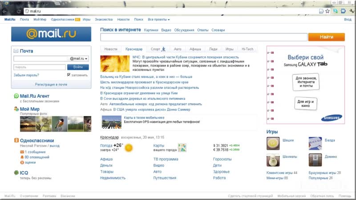The width and height of the screenshot is (356, 200).
Task: Switch to the Авто news tab
Action: point(178,49)
